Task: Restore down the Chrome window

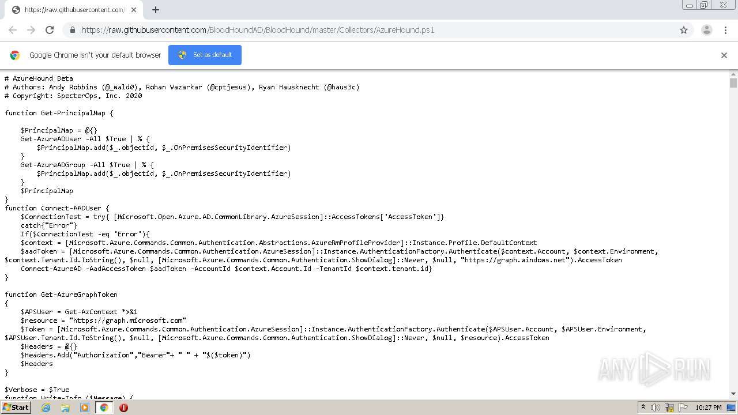Action: (704, 5)
